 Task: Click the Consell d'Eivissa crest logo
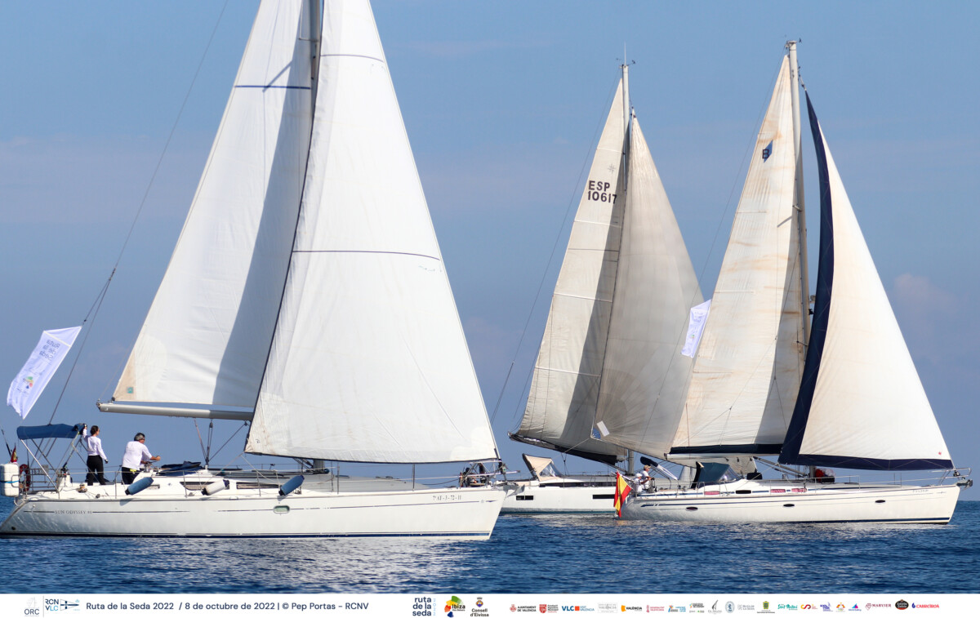[x=479, y=607]
